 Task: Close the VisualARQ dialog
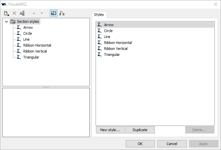[215, 4]
